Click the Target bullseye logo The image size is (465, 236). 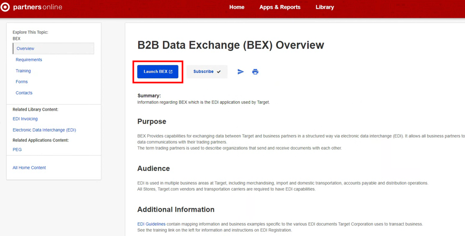tap(5, 7)
